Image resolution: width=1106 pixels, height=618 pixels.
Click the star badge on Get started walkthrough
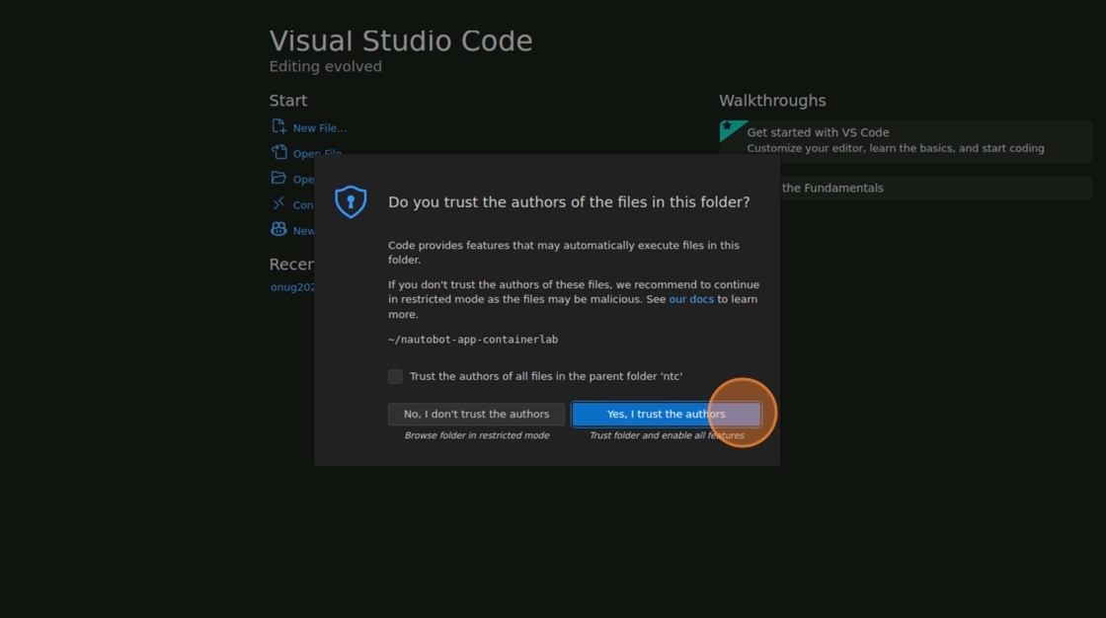pyautogui.click(x=727, y=126)
